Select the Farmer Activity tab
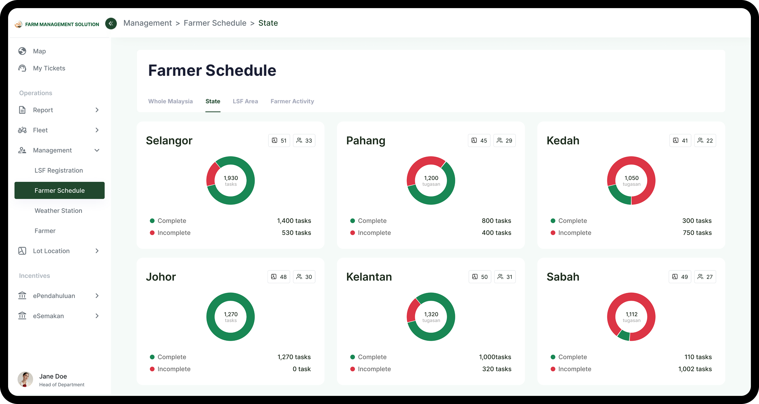The width and height of the screenshot is (759, 404). [292, 101]
